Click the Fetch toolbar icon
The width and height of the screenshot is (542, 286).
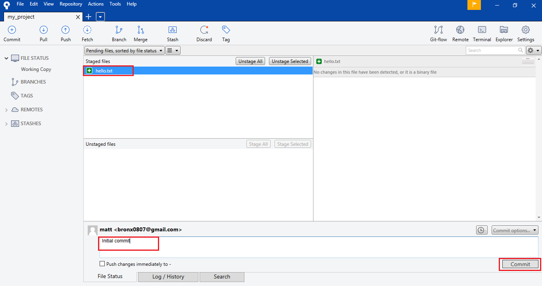pos(87,30)
